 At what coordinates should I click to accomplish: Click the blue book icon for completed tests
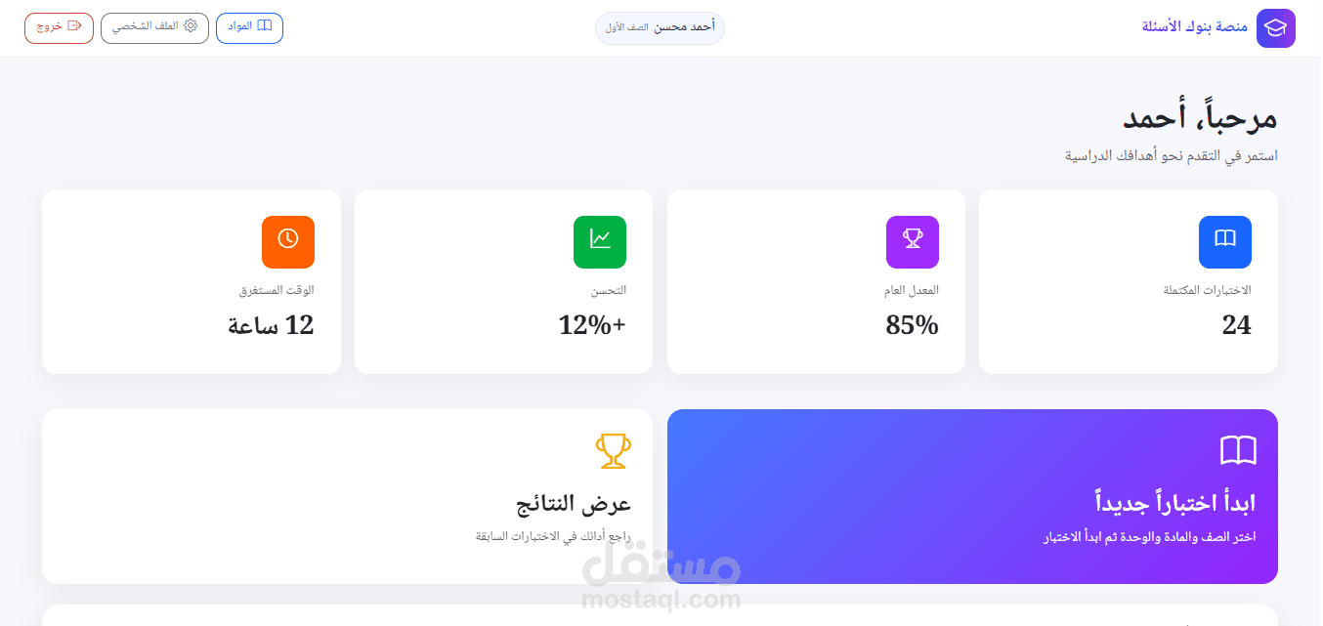(x=1224, y=241)
